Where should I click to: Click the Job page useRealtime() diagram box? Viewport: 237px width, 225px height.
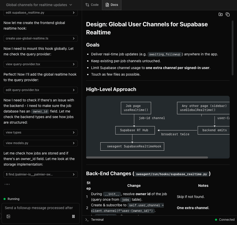click(136, 108)
